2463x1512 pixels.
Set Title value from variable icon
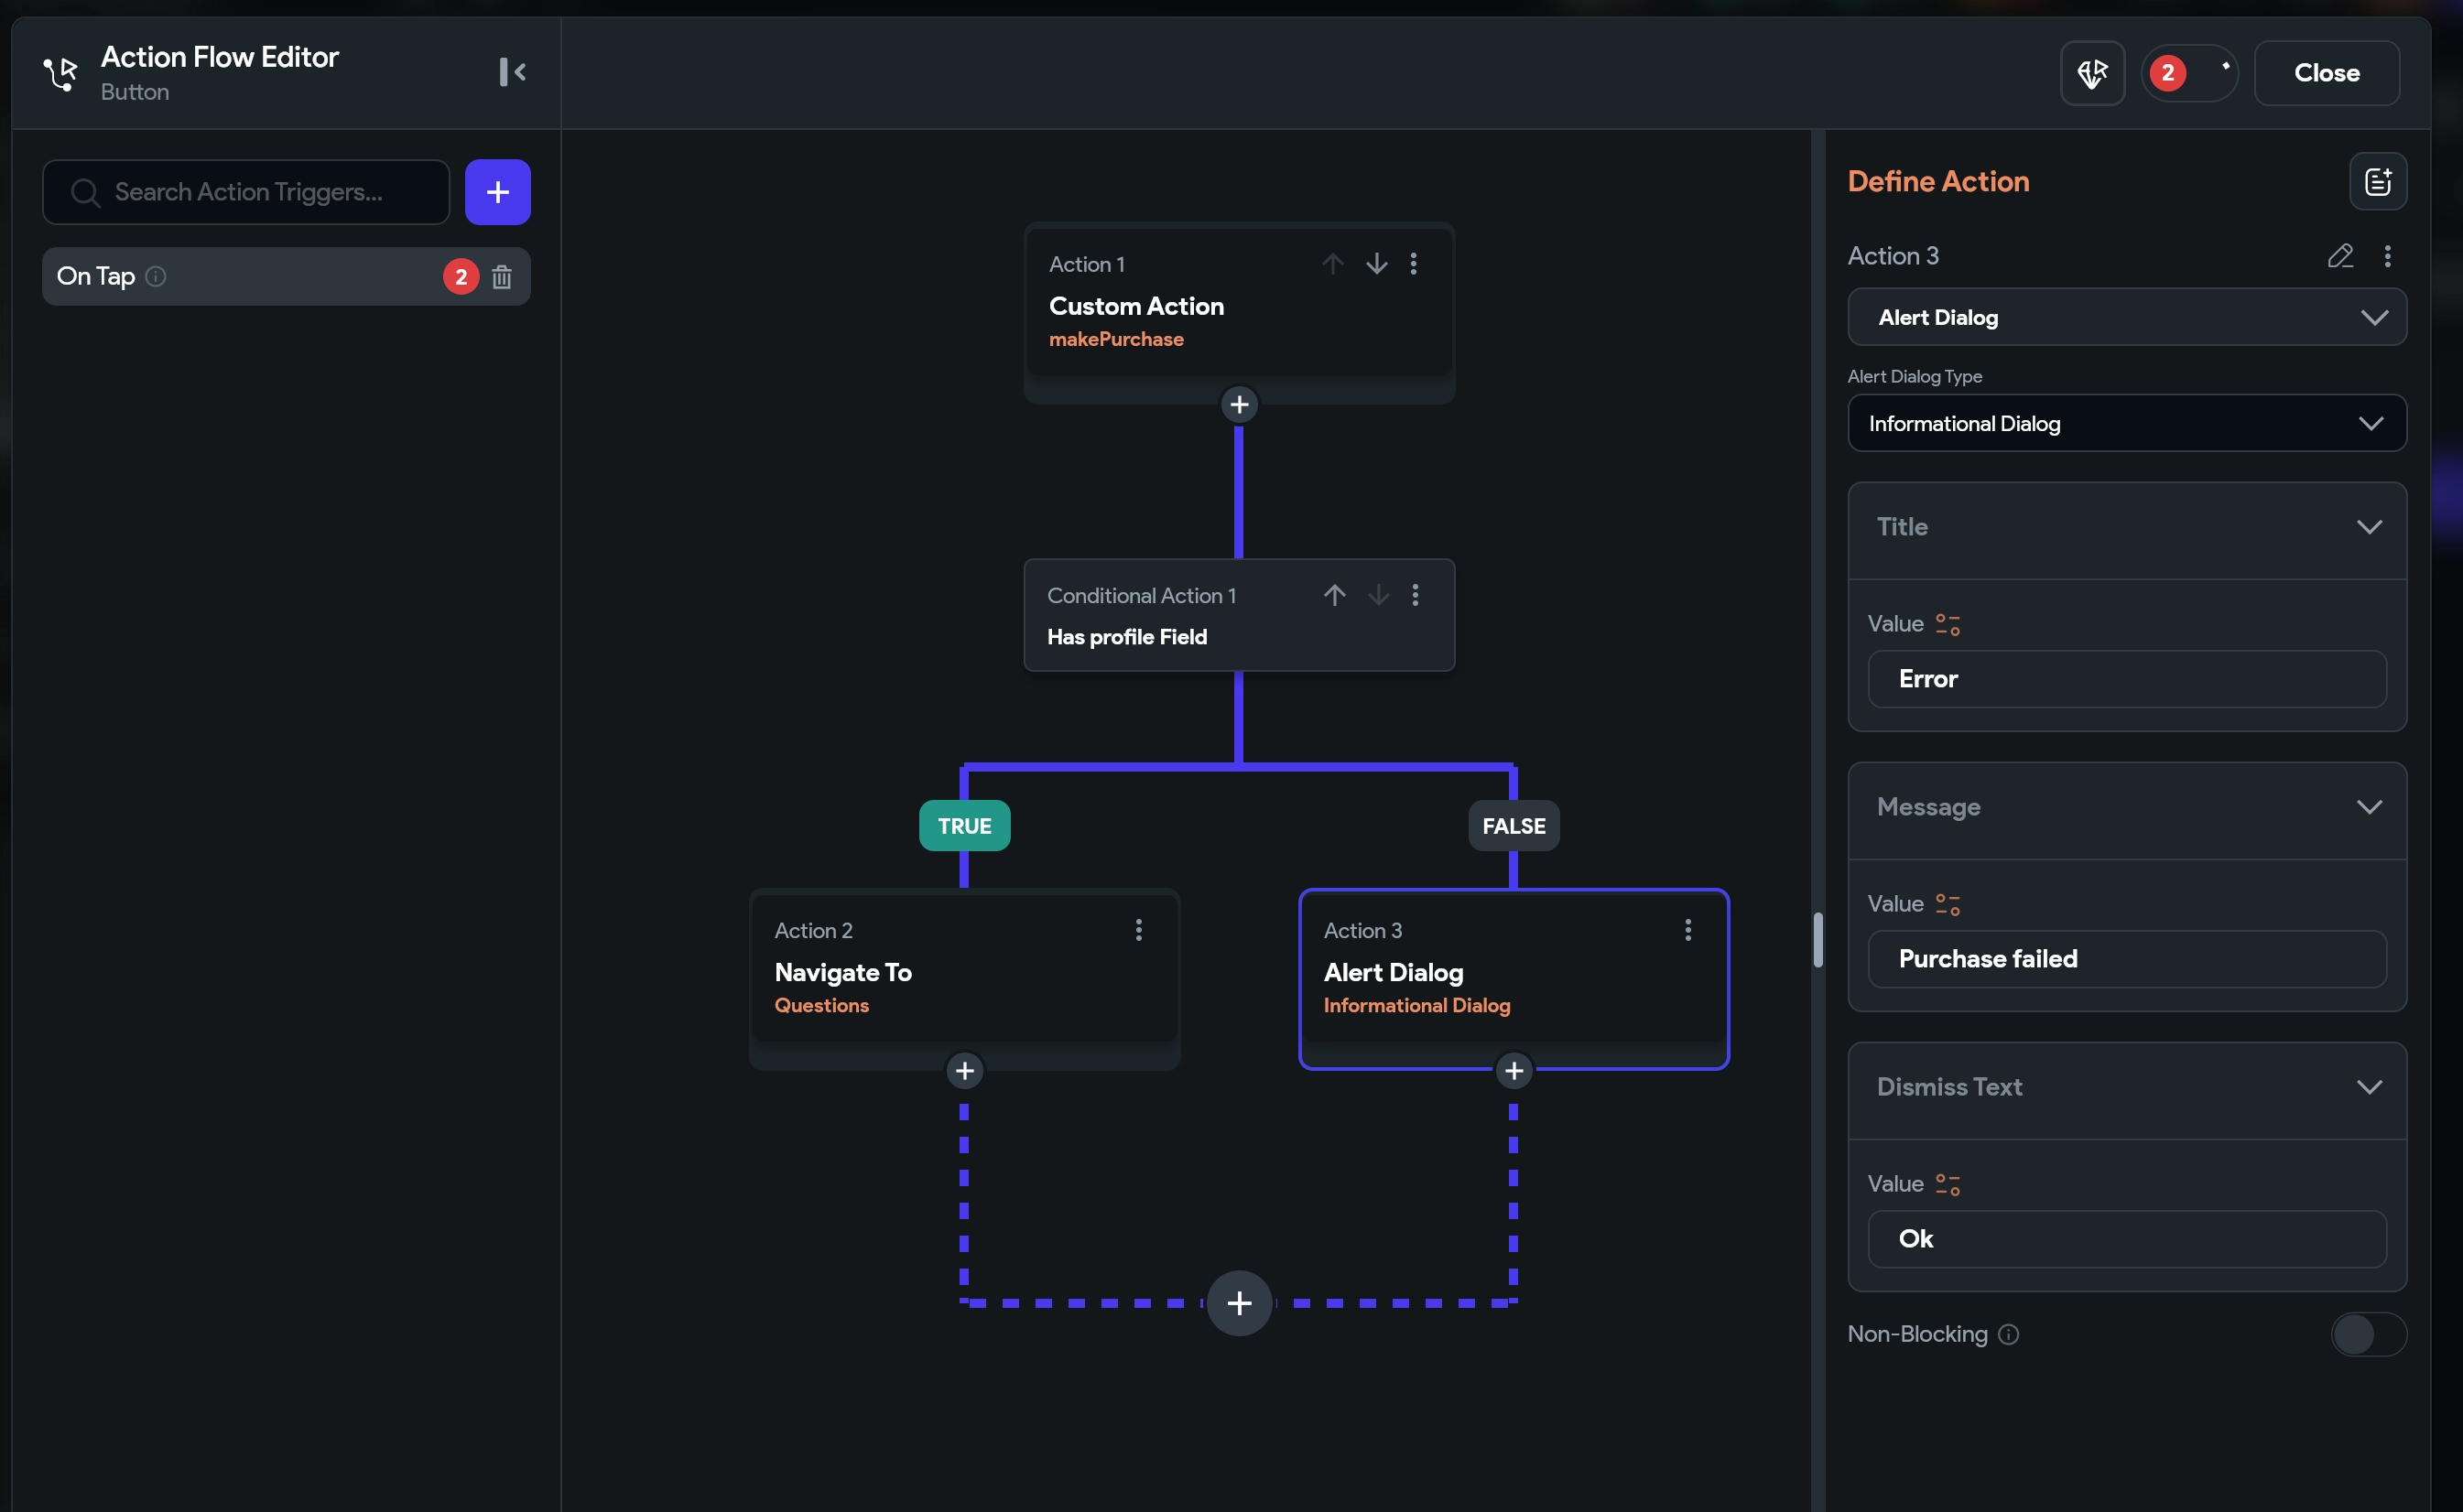point(1947,624)
